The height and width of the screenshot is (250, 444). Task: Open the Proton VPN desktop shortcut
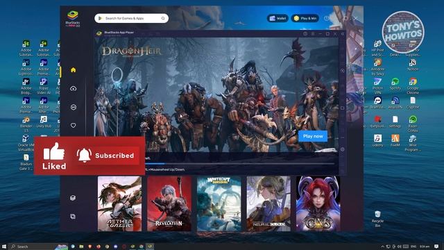pos(377,86)
